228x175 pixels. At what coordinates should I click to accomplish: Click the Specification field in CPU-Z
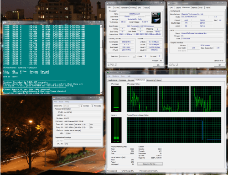pyautogui.click(x=140, y=26)
